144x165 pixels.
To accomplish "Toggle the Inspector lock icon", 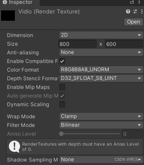I will click(132, 2).
